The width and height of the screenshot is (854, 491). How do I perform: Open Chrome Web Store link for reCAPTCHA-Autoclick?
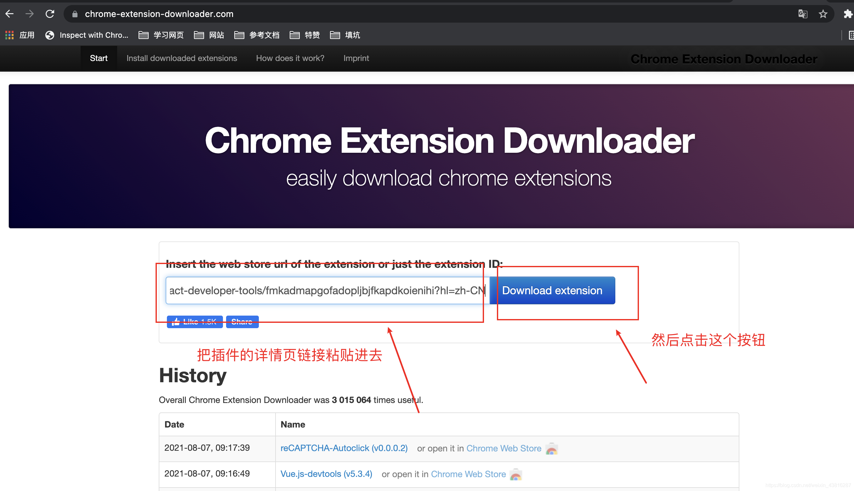(504, 448)
